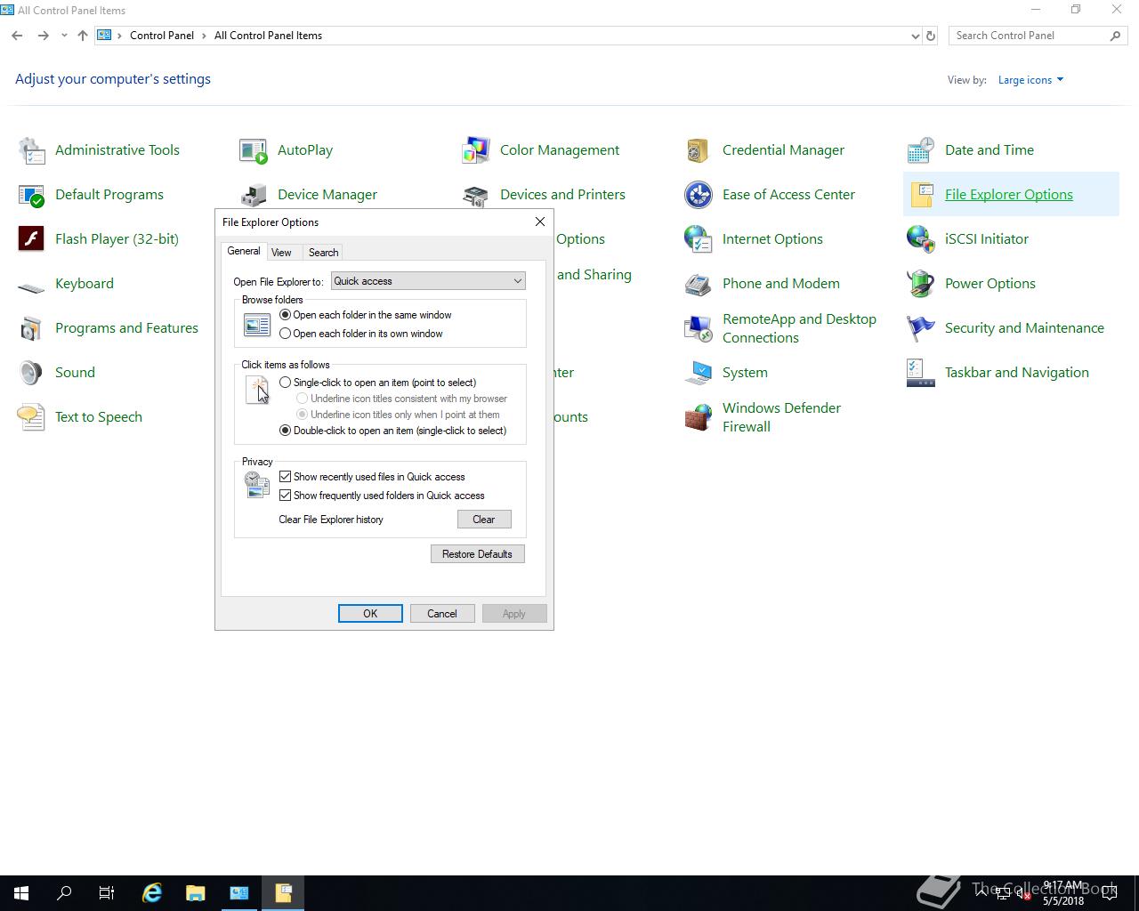Click Restore Defaults in File Explorer Options

pos(477,554)
